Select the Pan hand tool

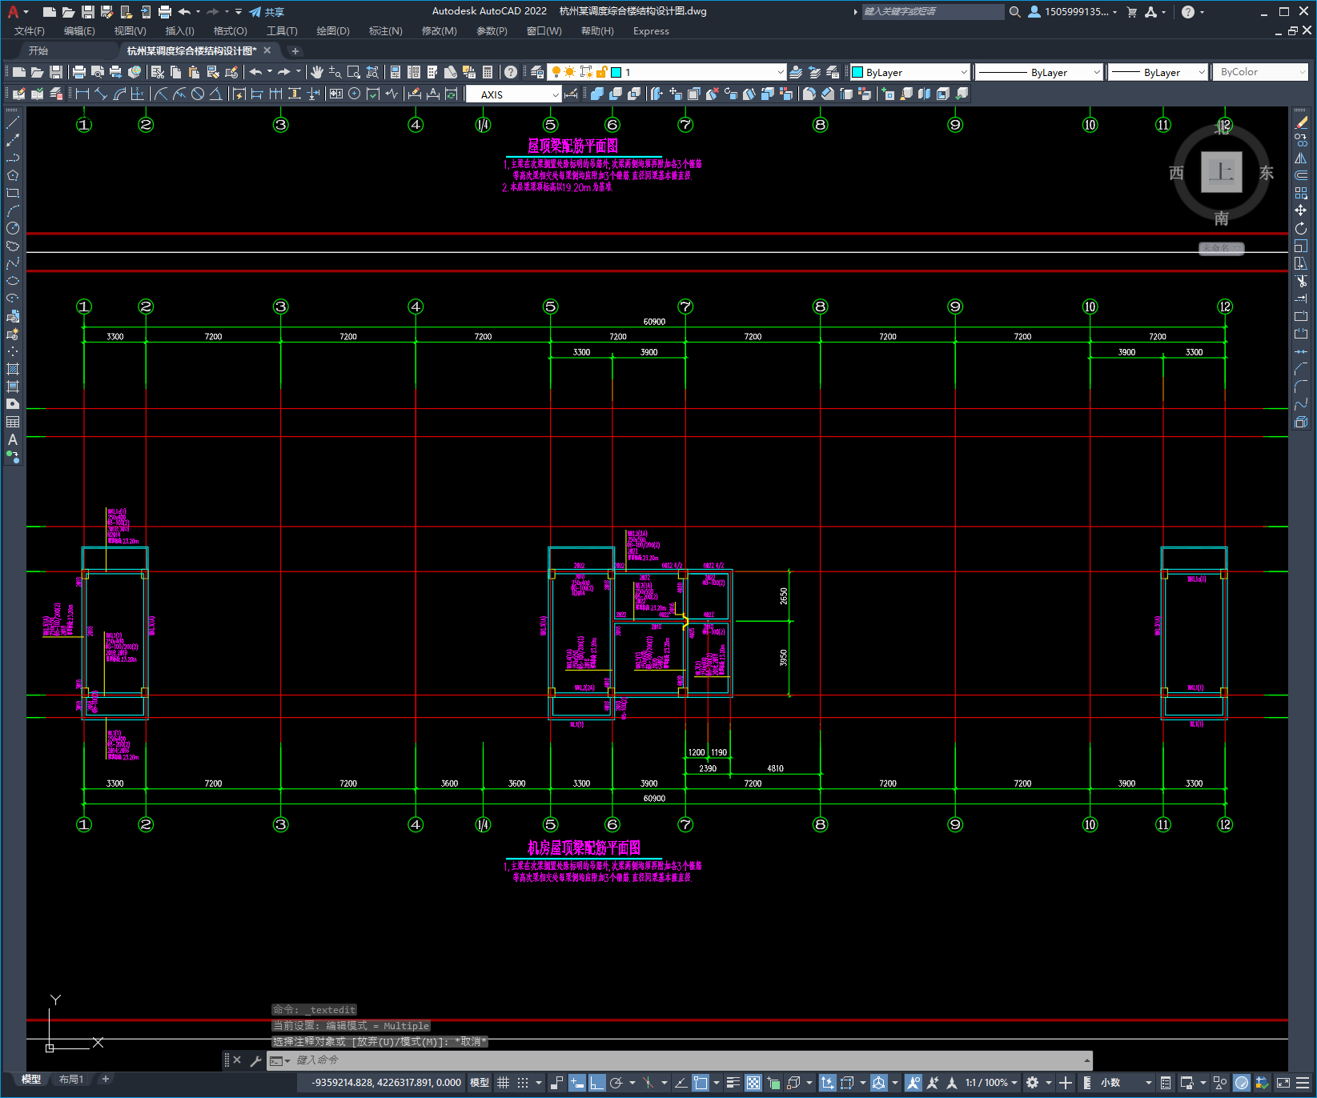(317, 72)
